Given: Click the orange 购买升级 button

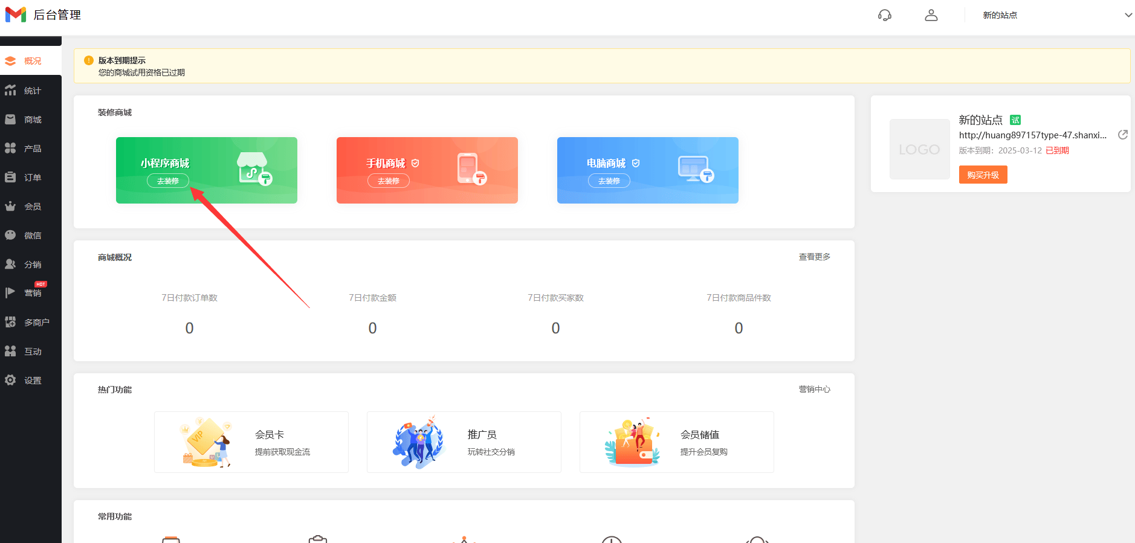Looking at the screenshot, I should [x=983, y=175].
